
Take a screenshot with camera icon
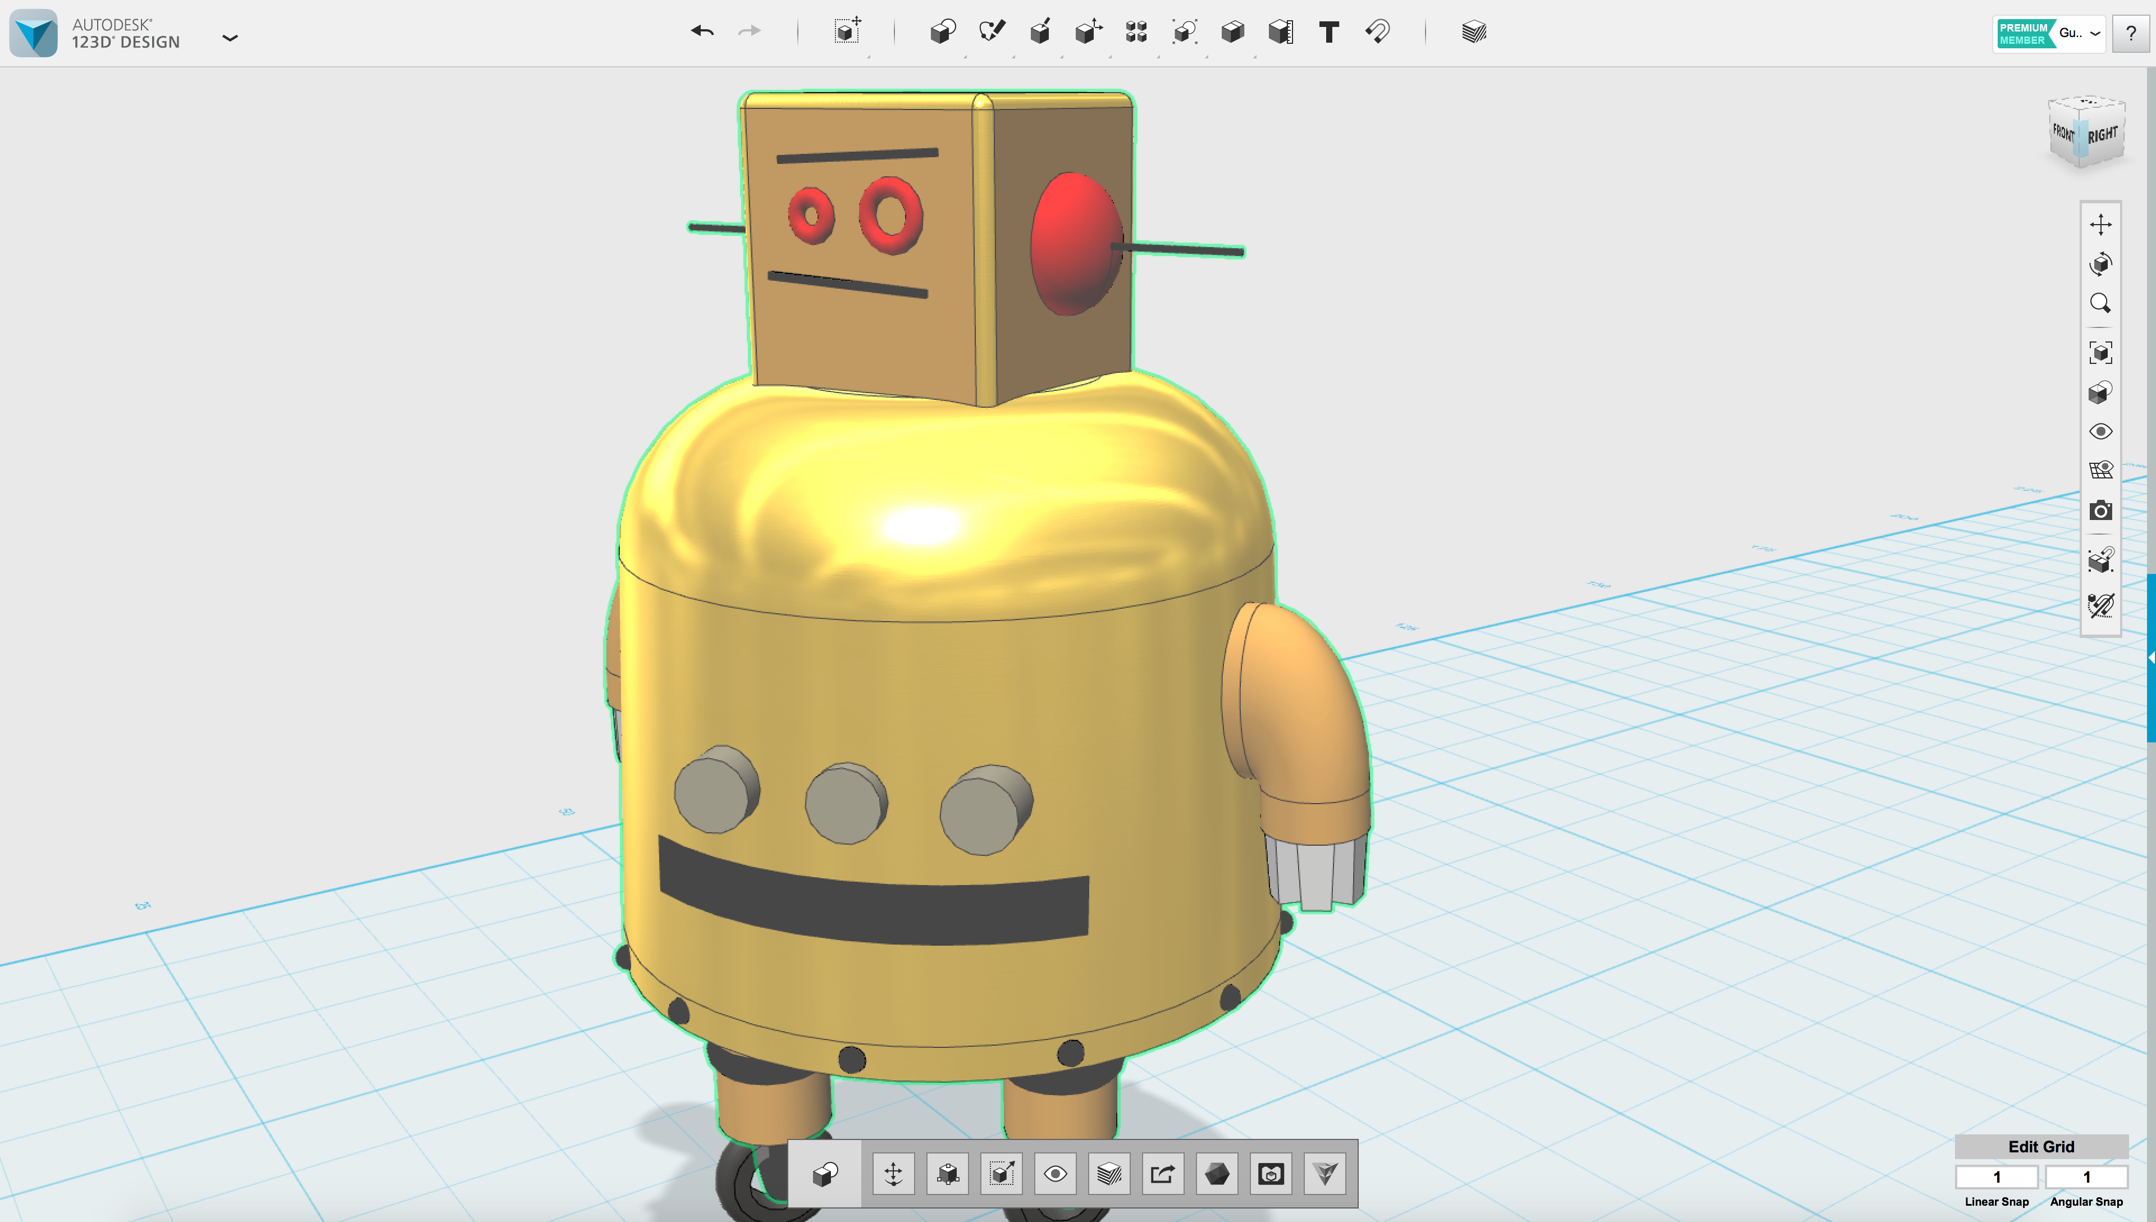point(2100,510)
